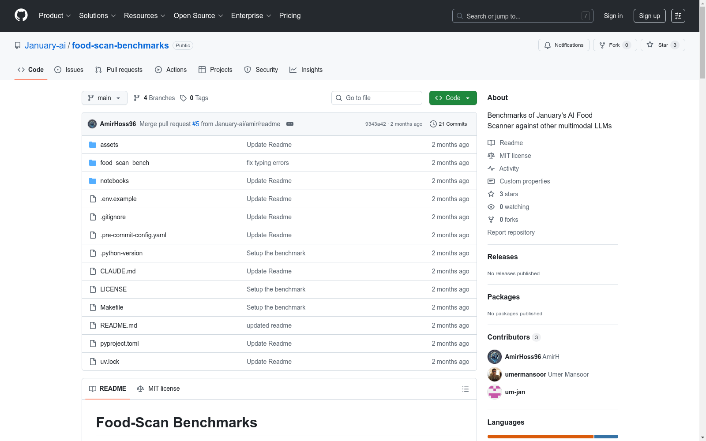Viewport: 706px width, 441px height.
Task: Click the Makefile file icon
Action: (93, 307)
